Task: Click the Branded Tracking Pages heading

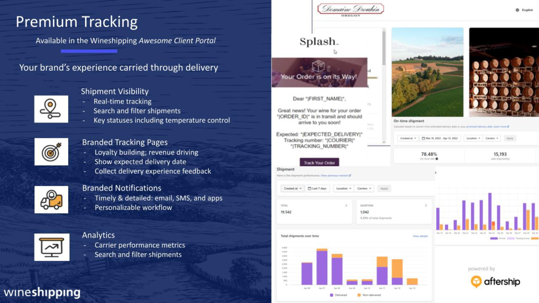Action: pyautogui.click(x=125, y=142)
